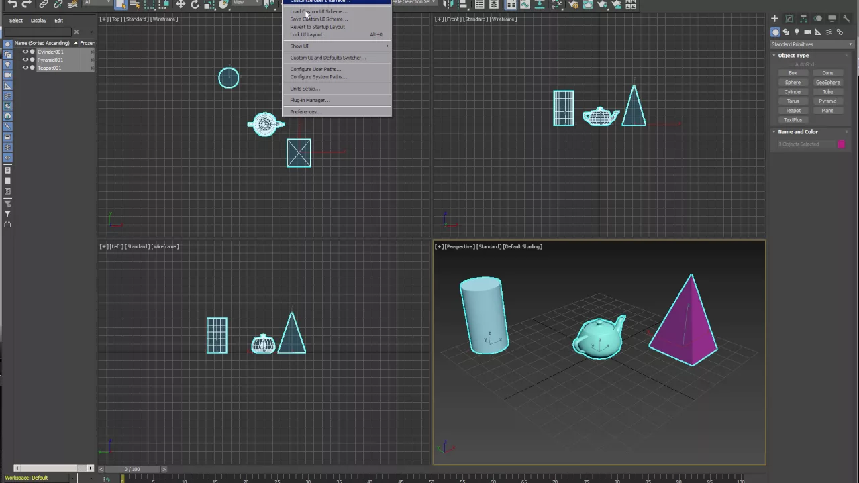Viewport: 859px width, 483px height.
Task: Open the Display panel tab icon
Action: tap(832, 18)
